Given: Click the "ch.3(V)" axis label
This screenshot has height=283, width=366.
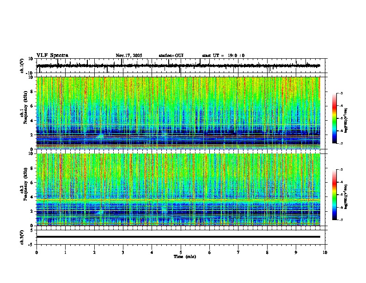Looking at the screenshot, I should 22,238.
